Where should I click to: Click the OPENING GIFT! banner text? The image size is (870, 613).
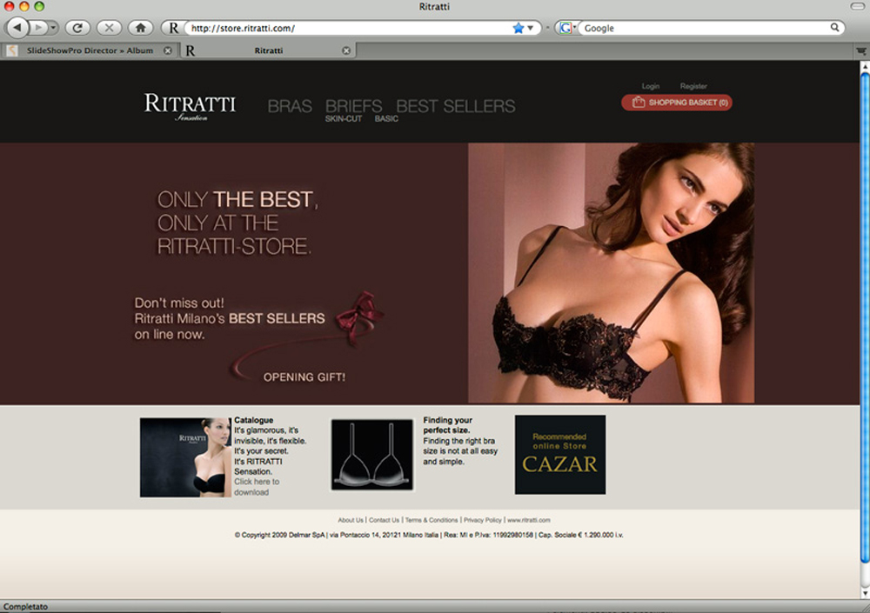[x=304, y=377]
